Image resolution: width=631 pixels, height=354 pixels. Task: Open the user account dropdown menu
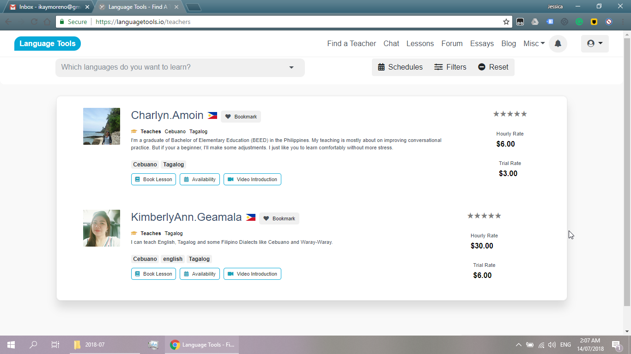[x=595, y=44]
